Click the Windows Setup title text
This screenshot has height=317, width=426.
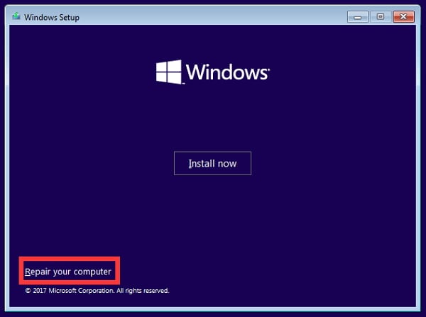(x=52, y=17)
